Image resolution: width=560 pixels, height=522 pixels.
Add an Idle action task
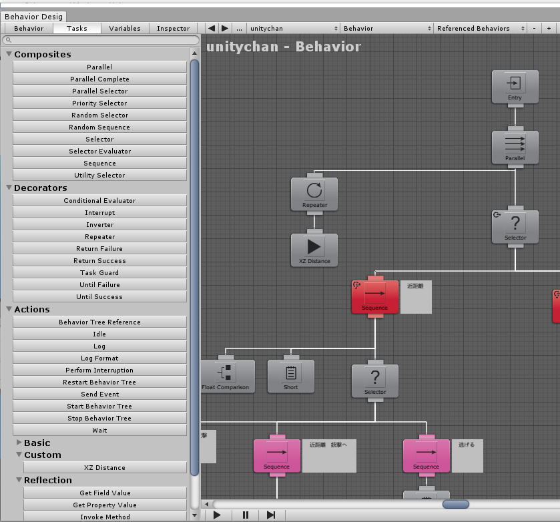click(99, 334)
